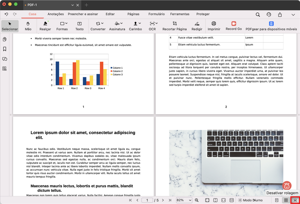Viewport: 300px width, 204px height.
Task: Switch to two-page layout
Action: 286,200
